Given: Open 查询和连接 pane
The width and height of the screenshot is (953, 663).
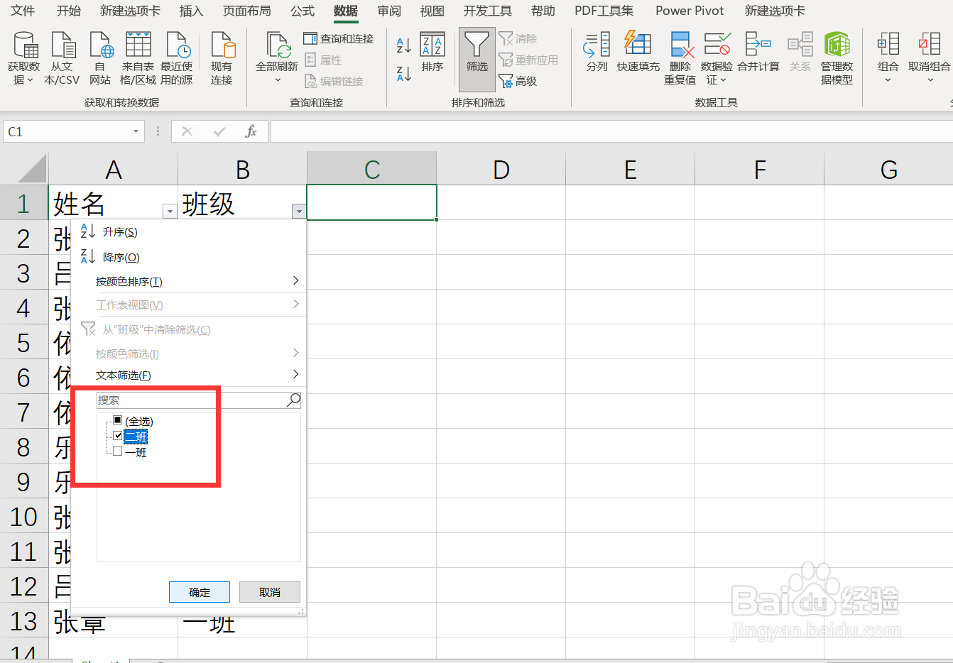Looking at the screenshot, I should 339,39.
